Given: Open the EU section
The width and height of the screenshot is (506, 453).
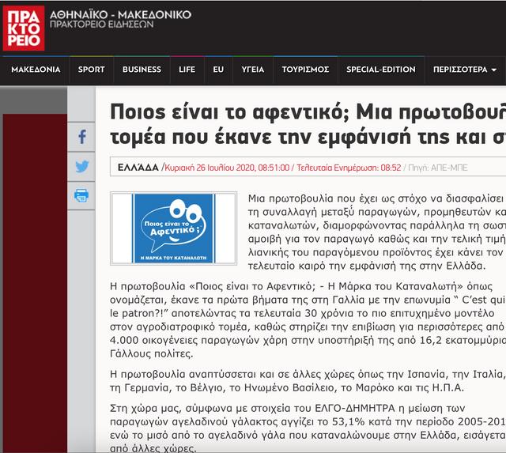Looking at the screenshot, I should (x=218, y=70).
